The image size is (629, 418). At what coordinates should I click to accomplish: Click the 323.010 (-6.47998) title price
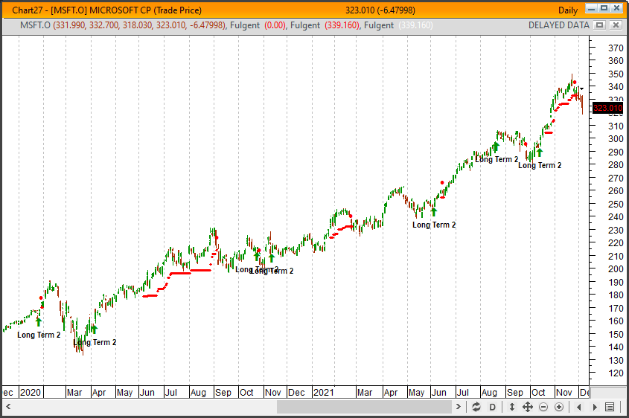380,10
